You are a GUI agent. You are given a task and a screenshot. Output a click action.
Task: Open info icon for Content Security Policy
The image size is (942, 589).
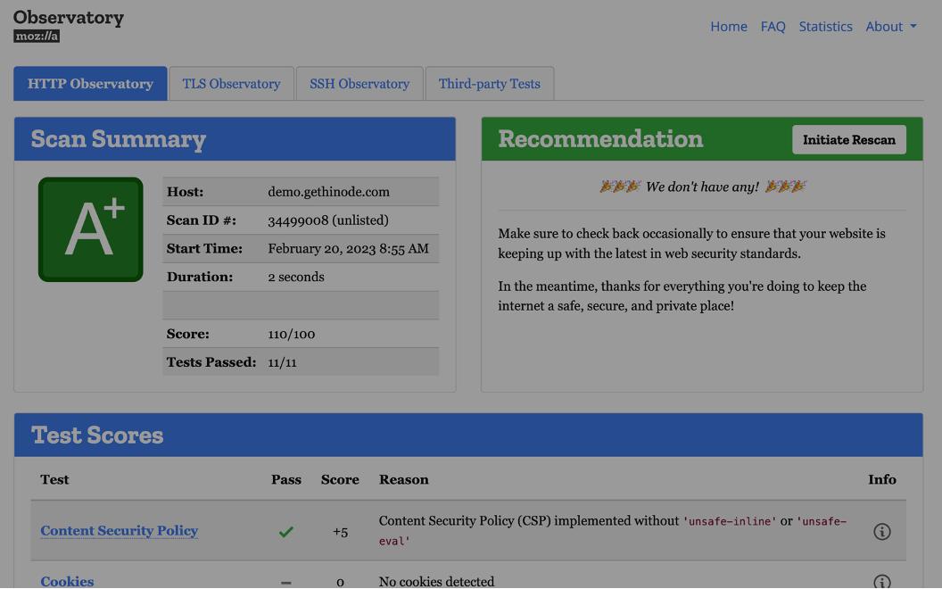click(x=881, y=532)
